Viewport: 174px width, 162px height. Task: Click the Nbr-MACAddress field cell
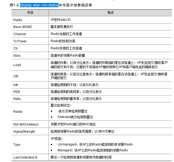[30, 124]
